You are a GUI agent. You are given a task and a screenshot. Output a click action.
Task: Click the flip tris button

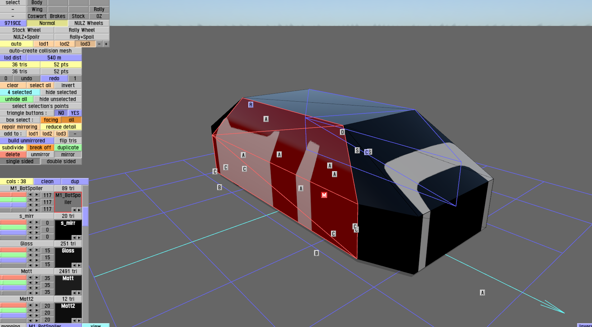68,141
